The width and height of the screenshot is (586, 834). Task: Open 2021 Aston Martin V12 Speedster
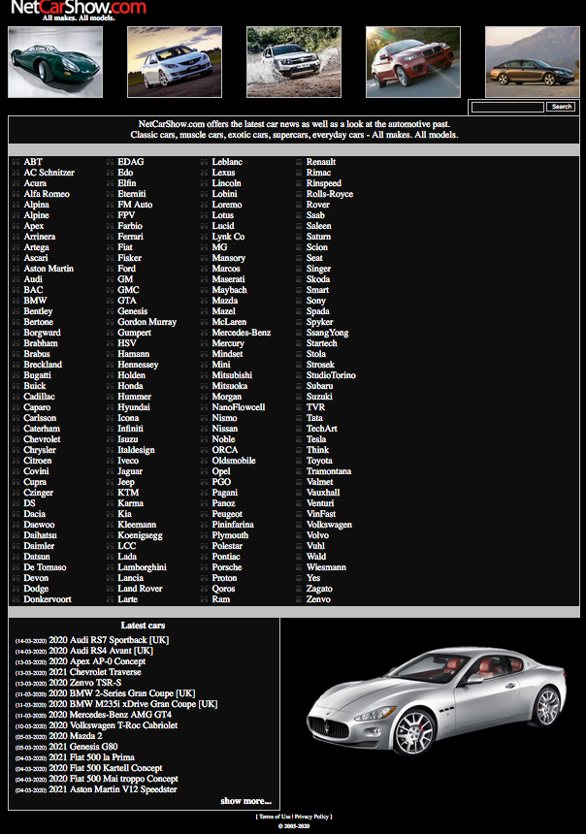[113, 789]
